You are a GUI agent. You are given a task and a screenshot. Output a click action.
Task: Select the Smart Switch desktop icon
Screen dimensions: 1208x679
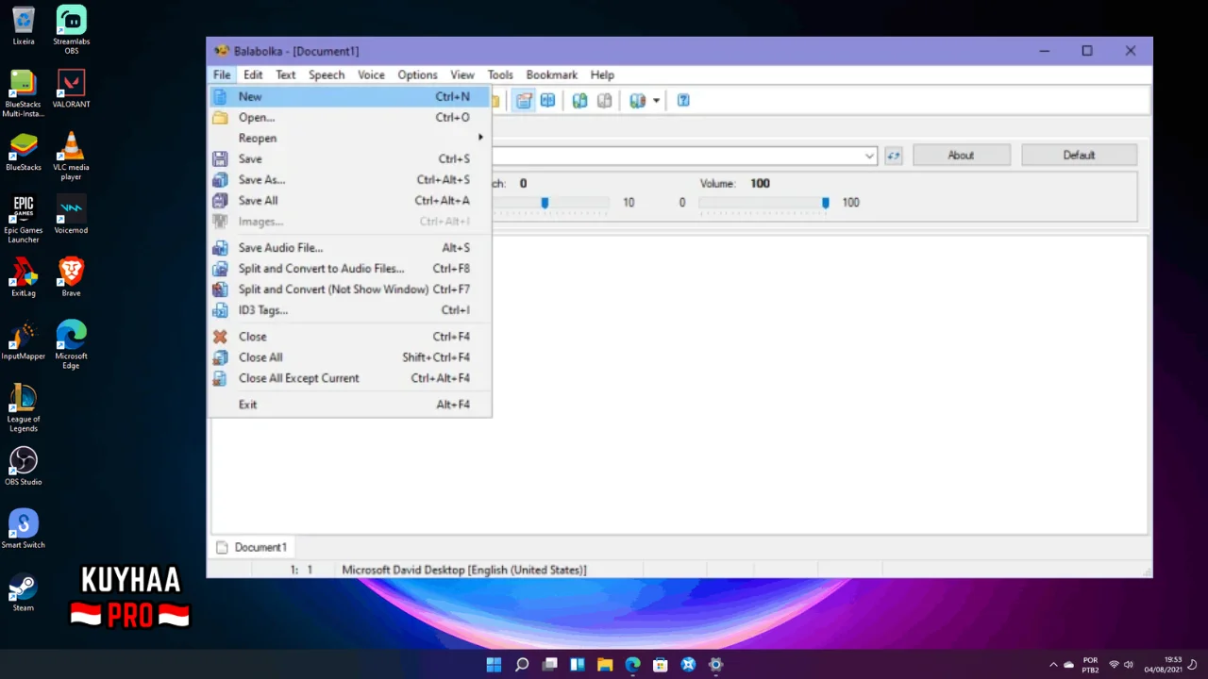tap(24, 529)
